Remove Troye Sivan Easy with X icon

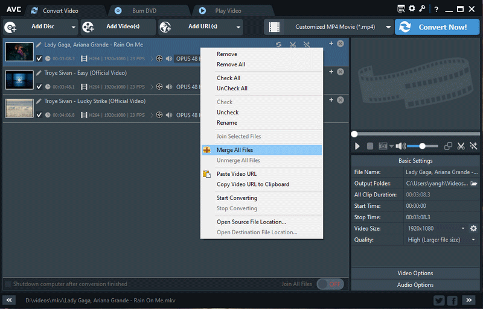tap(341, 72)
